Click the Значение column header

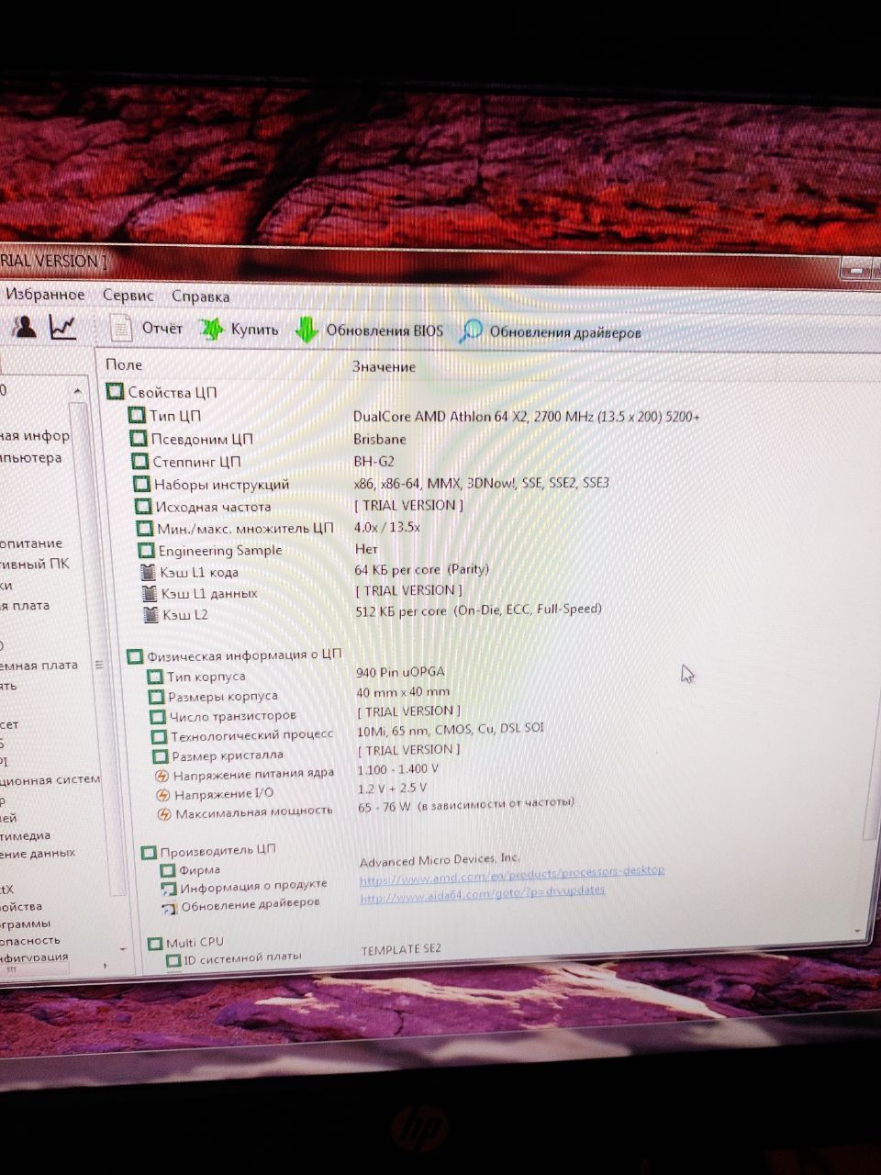tap(384, 366)
